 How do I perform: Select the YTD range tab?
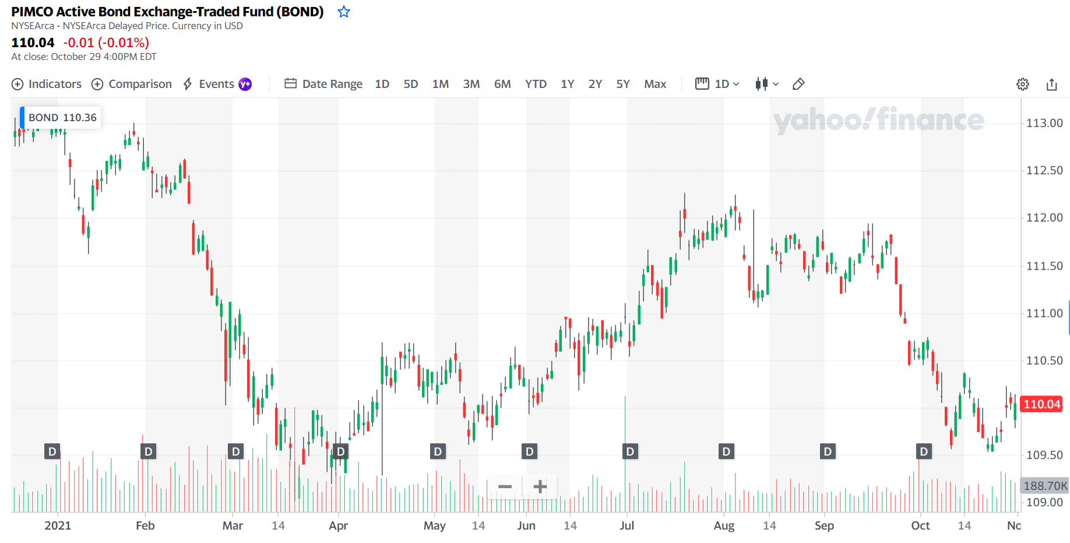pos(536,84)
